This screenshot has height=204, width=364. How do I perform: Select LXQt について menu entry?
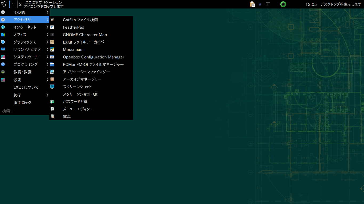coord(25,87)
